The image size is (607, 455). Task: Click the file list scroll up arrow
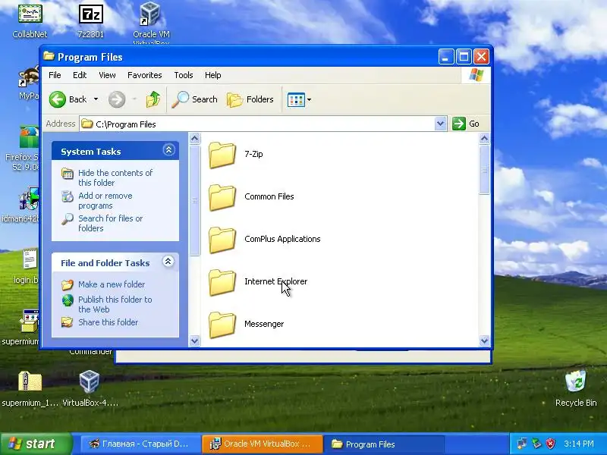(x=484, y=138)
